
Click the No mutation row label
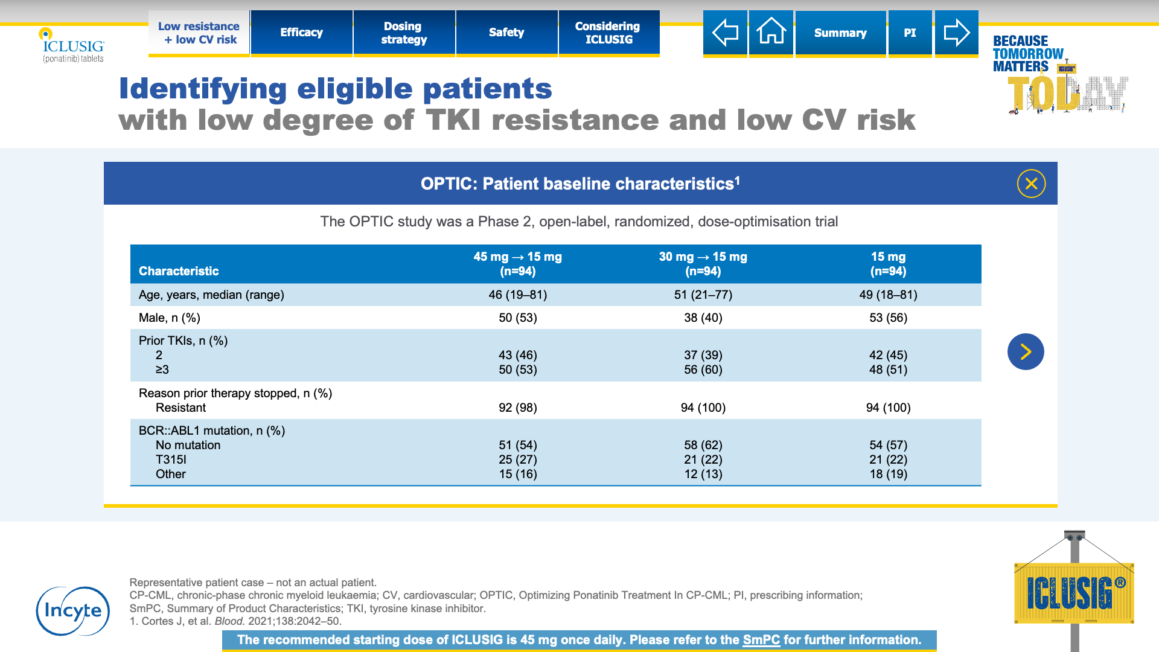coord(188,445)
